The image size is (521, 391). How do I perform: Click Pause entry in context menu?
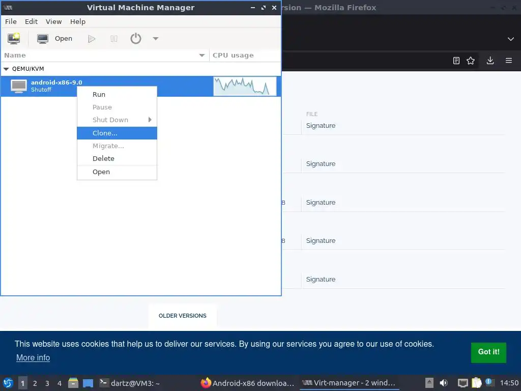(117, 107)
